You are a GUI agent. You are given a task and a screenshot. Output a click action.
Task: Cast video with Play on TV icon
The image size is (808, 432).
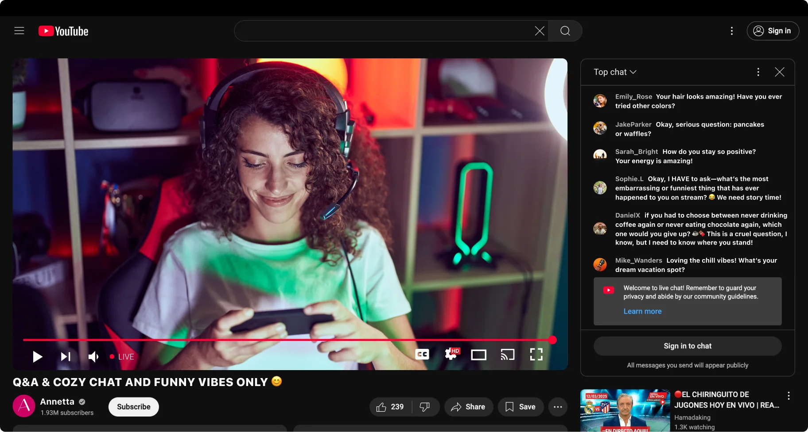507,355
